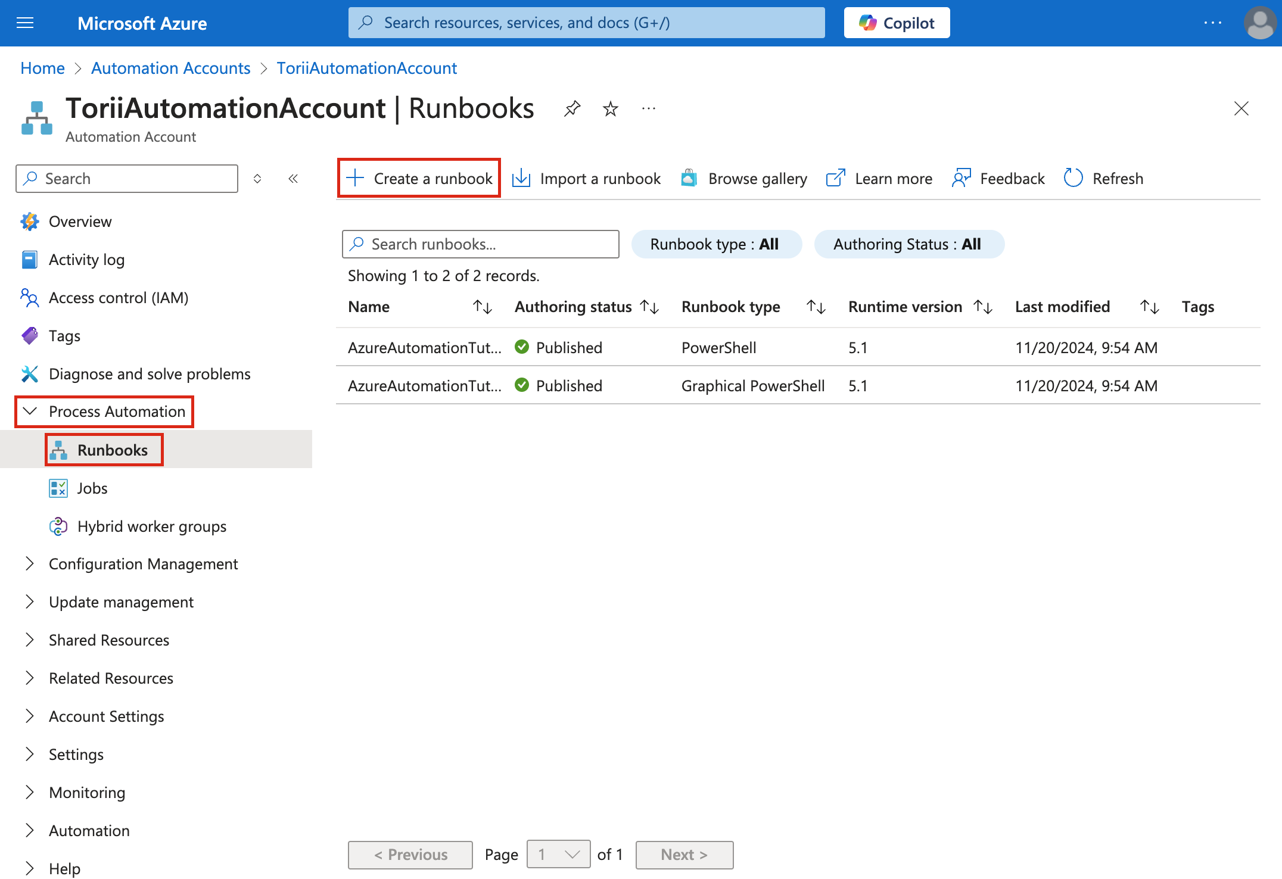Open the Learn more link

pyautogui.click(x=879, y=178)
